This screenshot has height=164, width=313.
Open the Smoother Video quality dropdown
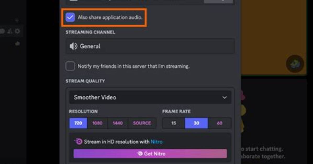(150, 97)
